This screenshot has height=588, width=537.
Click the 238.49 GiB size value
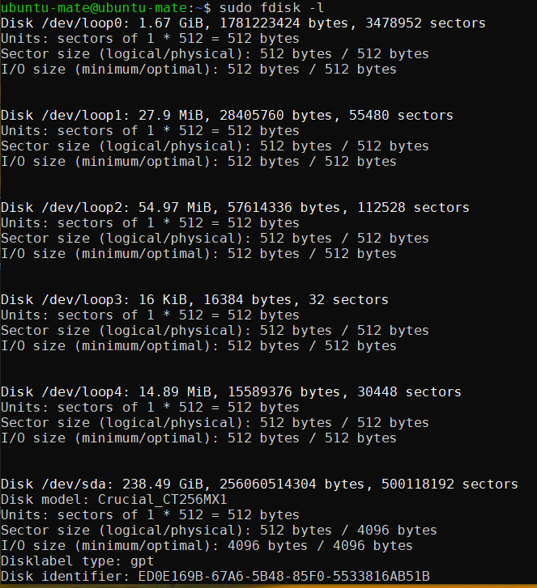click(x=163, y=484)
